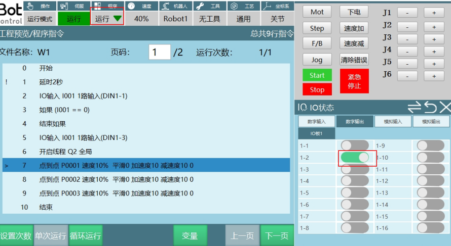451x246 pixels.
Task: Switch to the 模拟输入 tab
Action: [x=393, y=122]
